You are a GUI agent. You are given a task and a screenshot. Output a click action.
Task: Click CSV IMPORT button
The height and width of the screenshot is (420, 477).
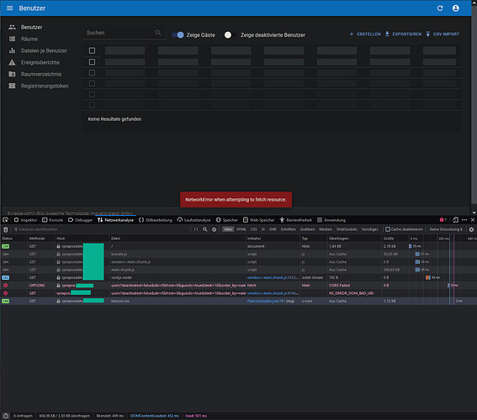coord(443,34)
